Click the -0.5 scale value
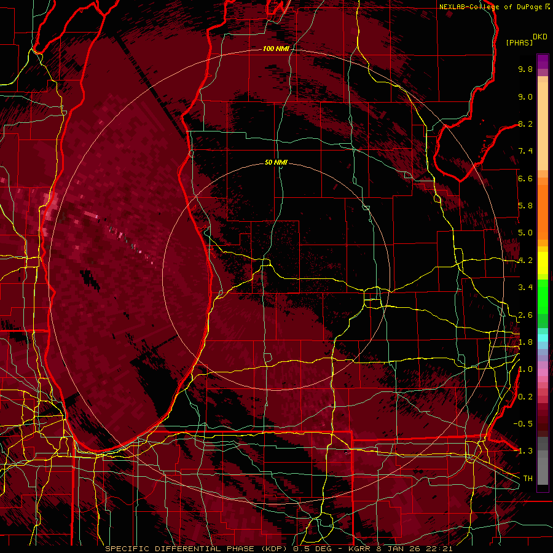Viewport: 553px width, 553px height. click(523, 424)
